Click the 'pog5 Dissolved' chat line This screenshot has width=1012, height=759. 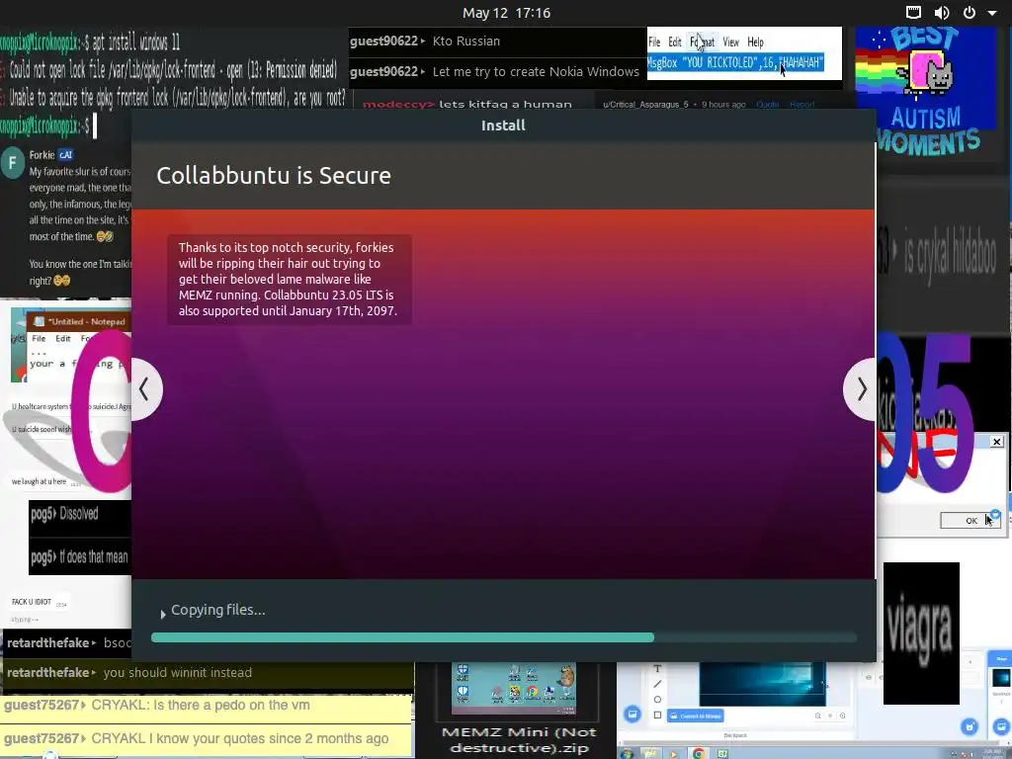point(64,514)
